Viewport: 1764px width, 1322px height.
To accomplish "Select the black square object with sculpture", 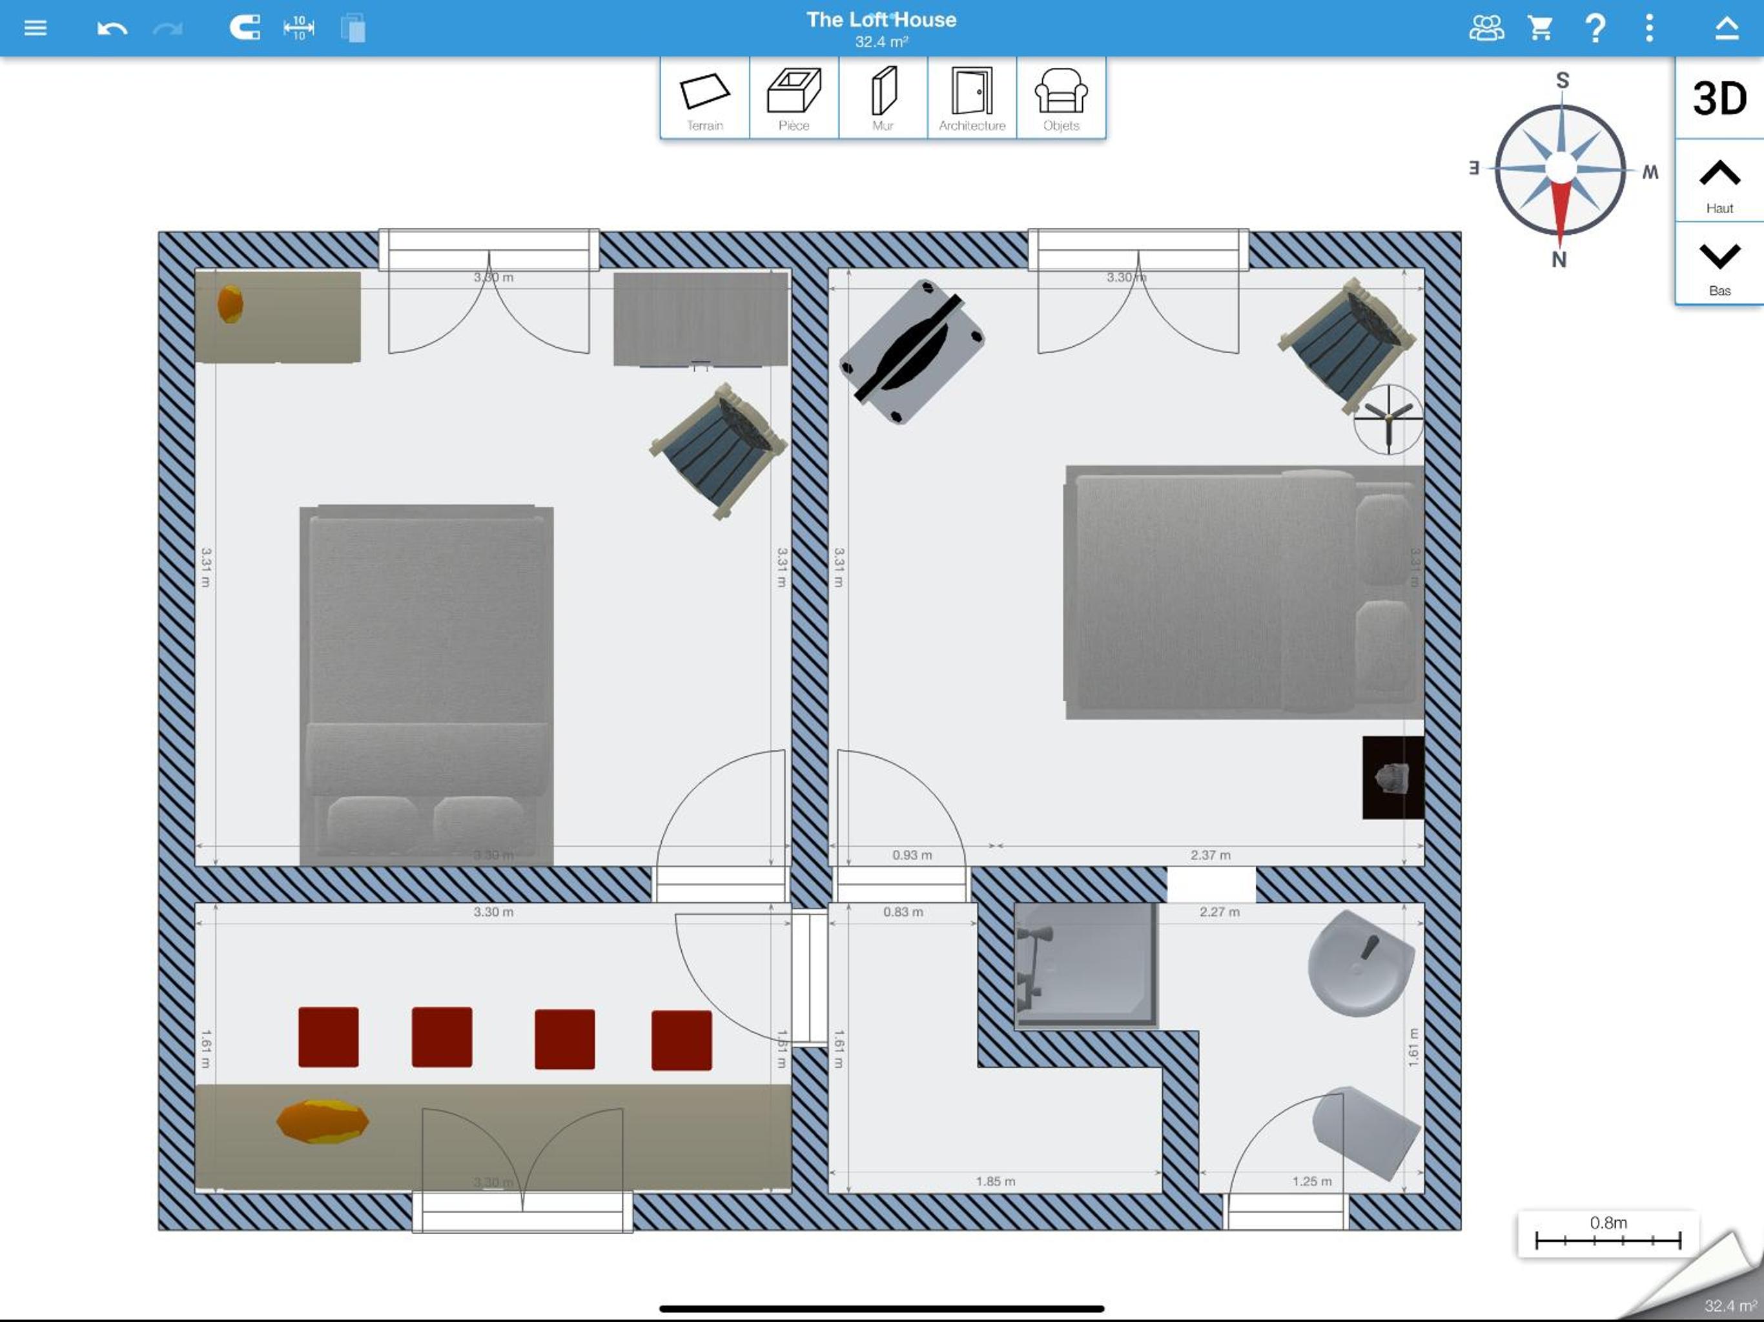I will pyautogui.click(x=1393, y=778).
